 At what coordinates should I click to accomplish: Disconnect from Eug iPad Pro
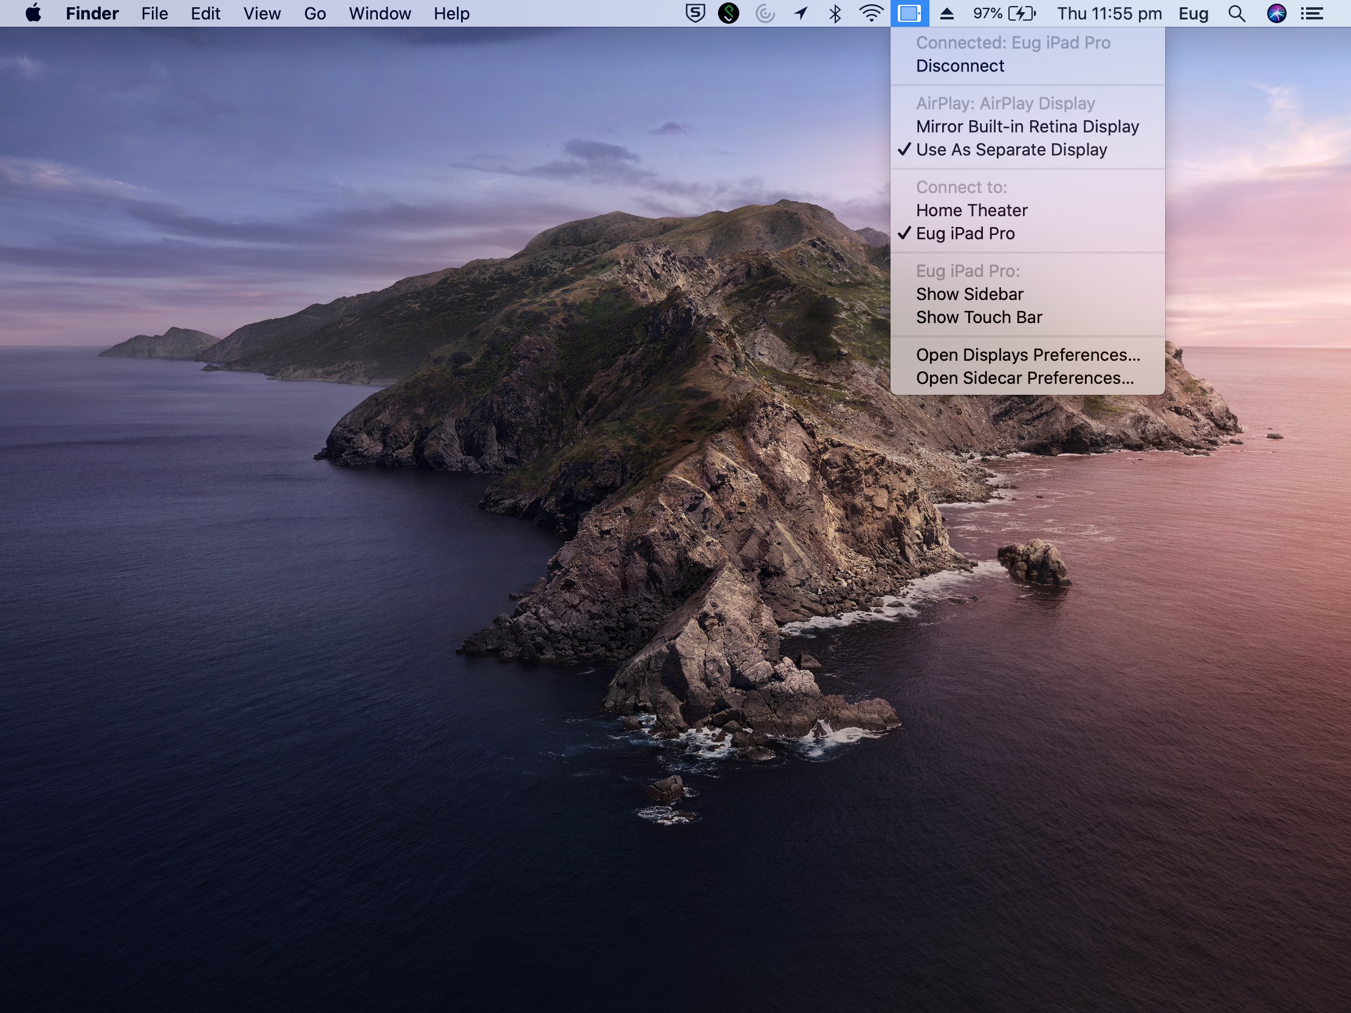1027,66
